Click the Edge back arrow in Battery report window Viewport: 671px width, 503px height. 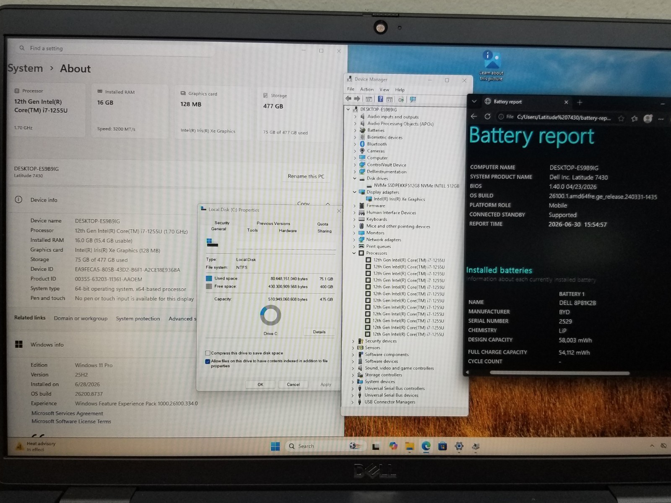tap(474, 117)
